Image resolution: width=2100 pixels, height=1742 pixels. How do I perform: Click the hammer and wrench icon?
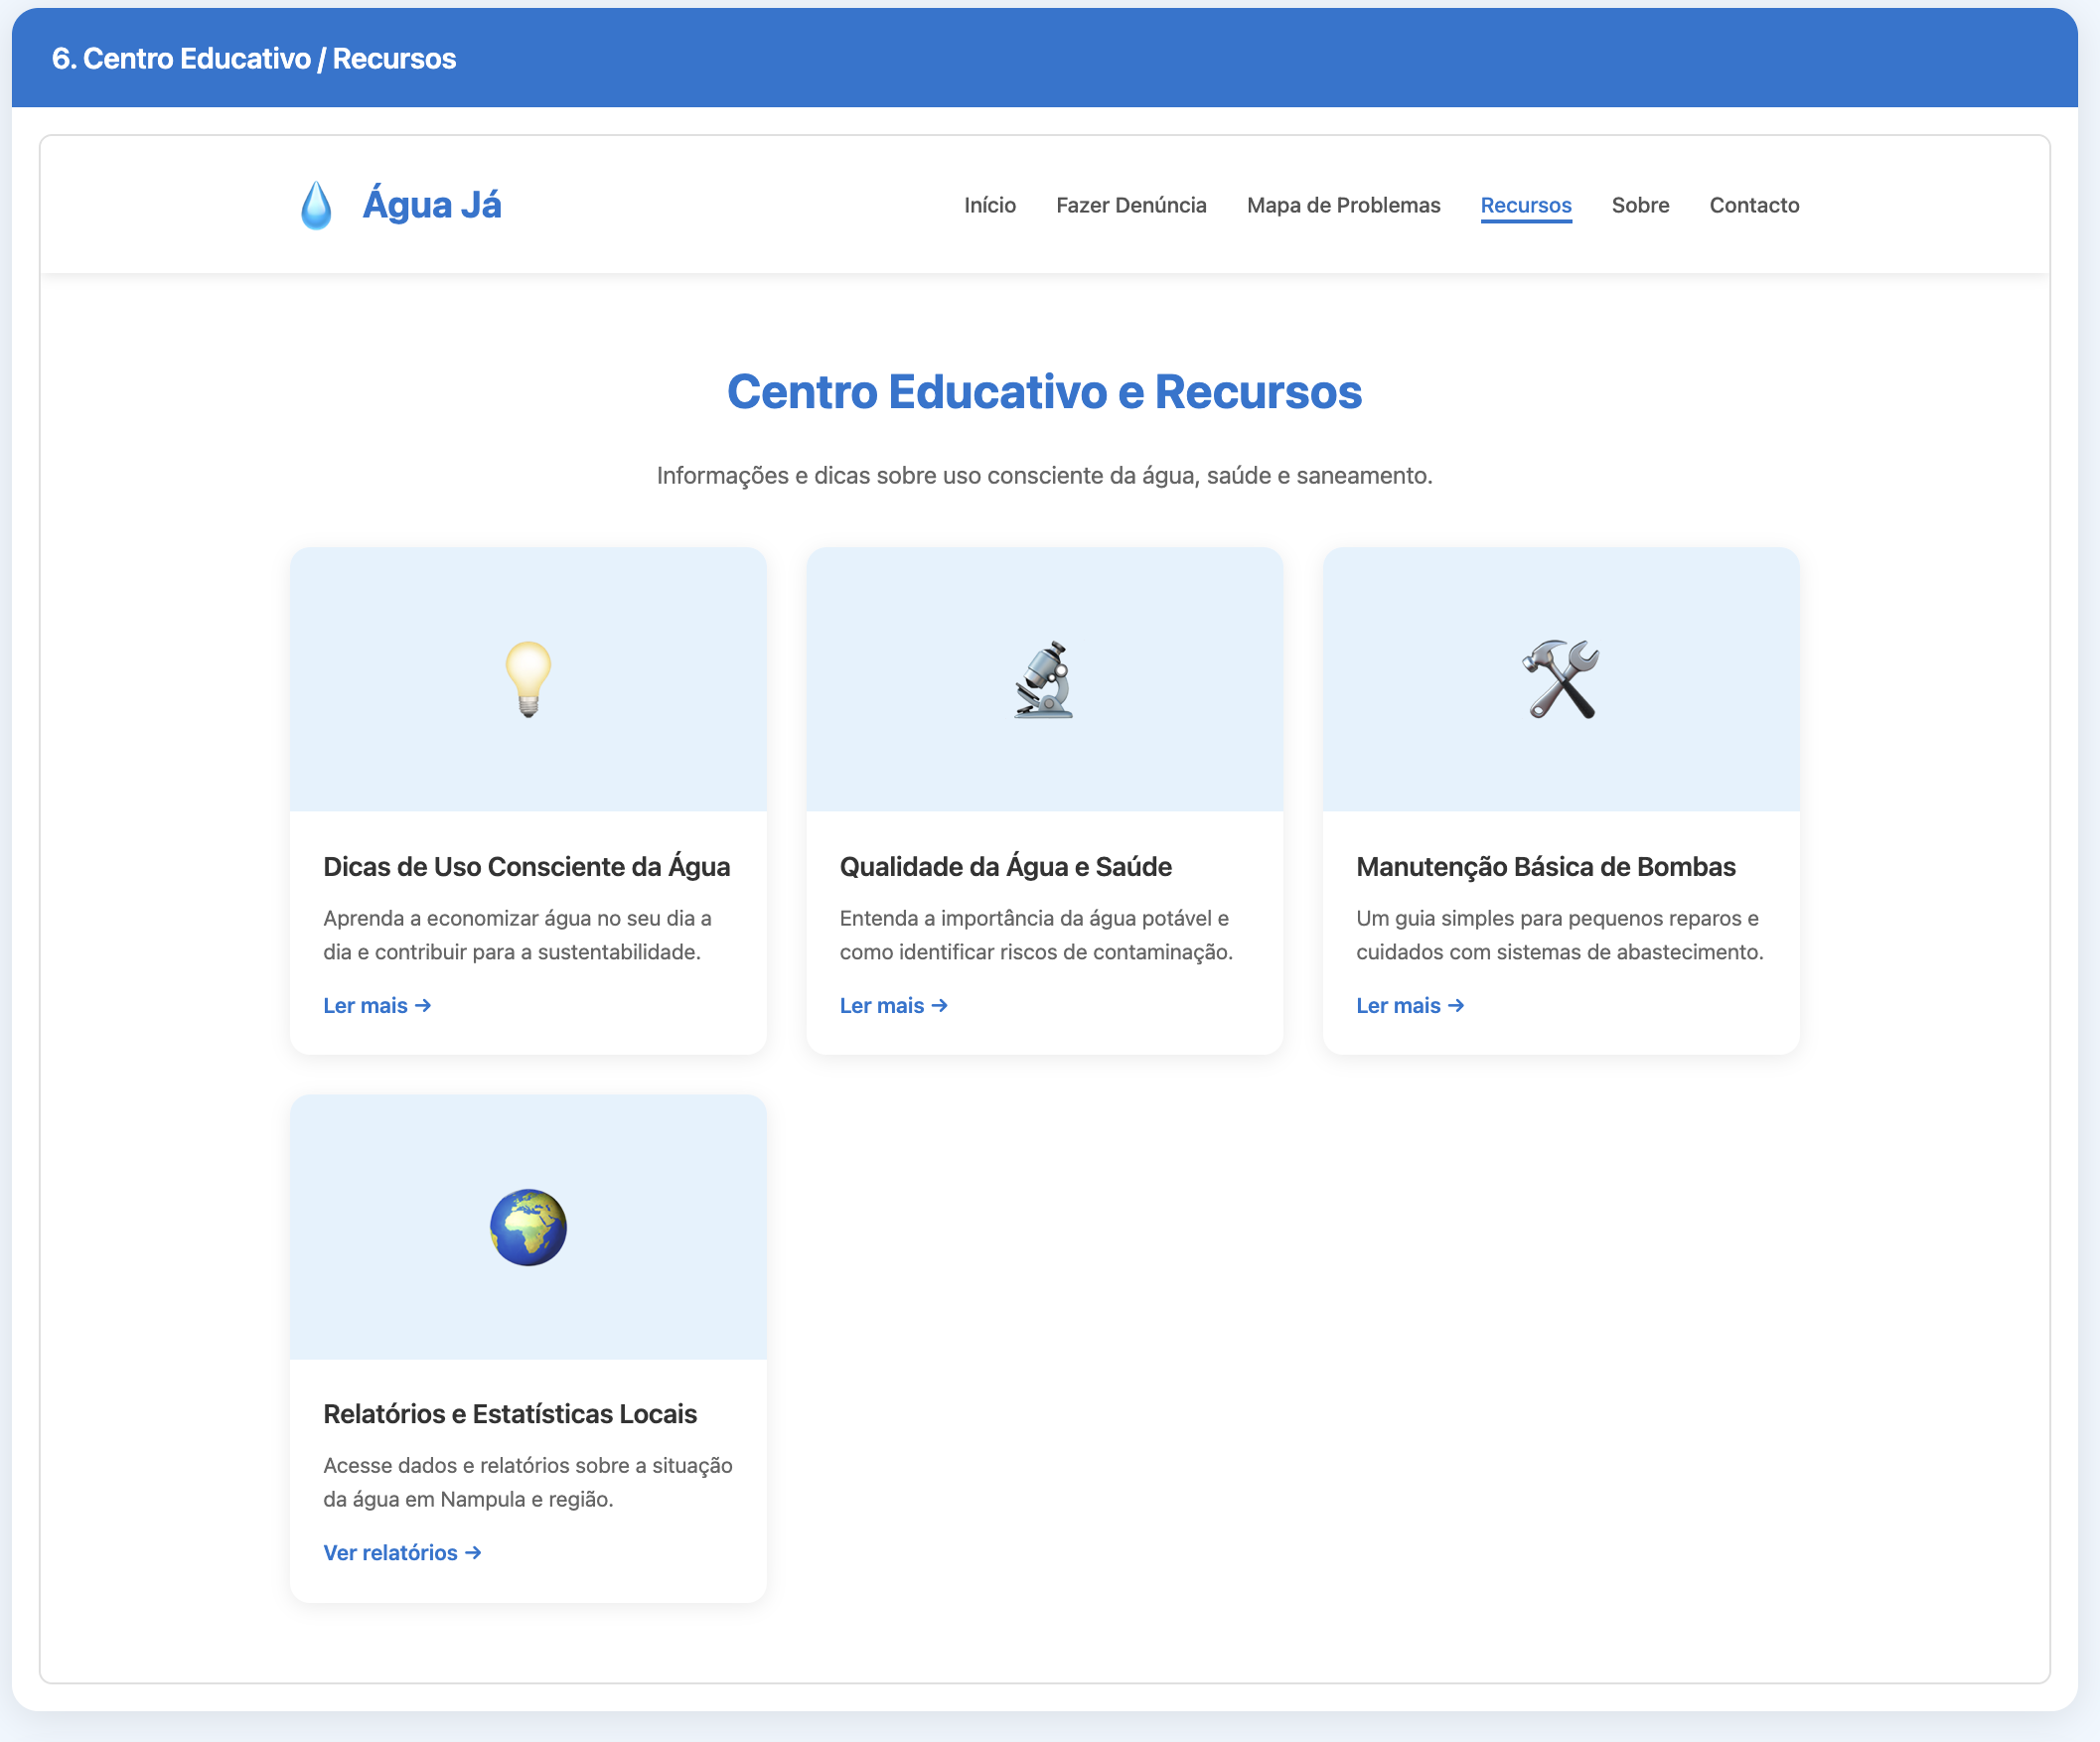tap(1560, 679)
